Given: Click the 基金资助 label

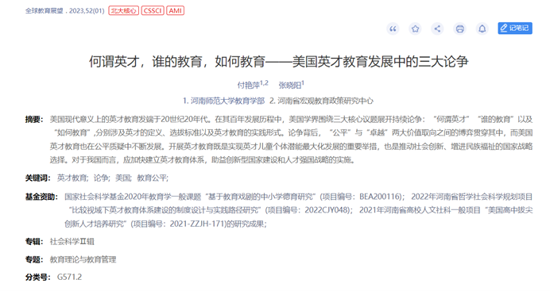Looking at the screenshot, I should point(41,197).
